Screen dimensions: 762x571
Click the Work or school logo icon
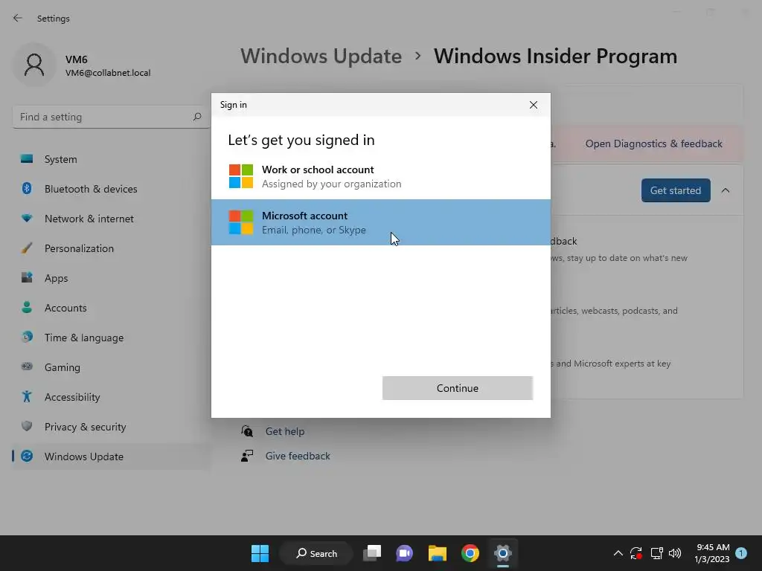(241, 176)
